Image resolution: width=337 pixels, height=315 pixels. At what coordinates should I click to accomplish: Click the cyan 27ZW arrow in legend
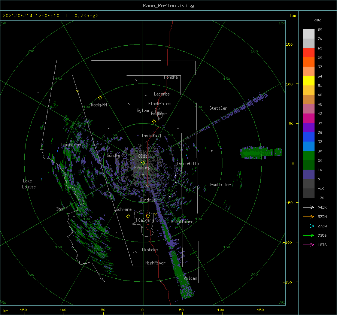[309, 226]
